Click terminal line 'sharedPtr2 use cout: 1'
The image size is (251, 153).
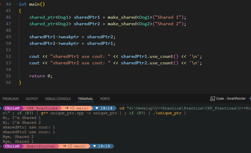pos(29,132)
